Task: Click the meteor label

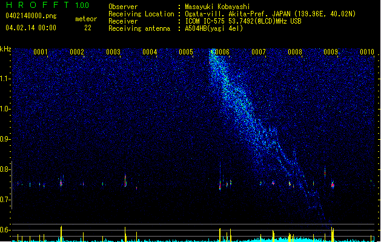Action: click(x=86, y=19)
